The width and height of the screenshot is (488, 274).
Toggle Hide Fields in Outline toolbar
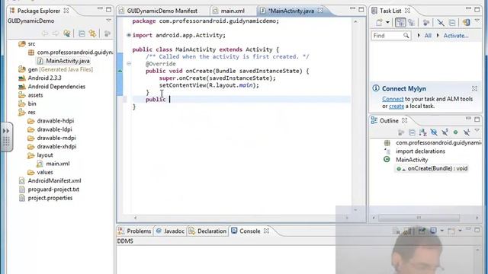pyautogui.click(x=434, y=132)
